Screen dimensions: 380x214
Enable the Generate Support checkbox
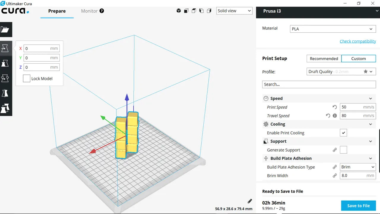pyautogui.click(x=343, y=150)
